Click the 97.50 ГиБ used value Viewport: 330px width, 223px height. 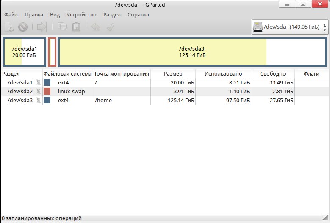[238, 100]
